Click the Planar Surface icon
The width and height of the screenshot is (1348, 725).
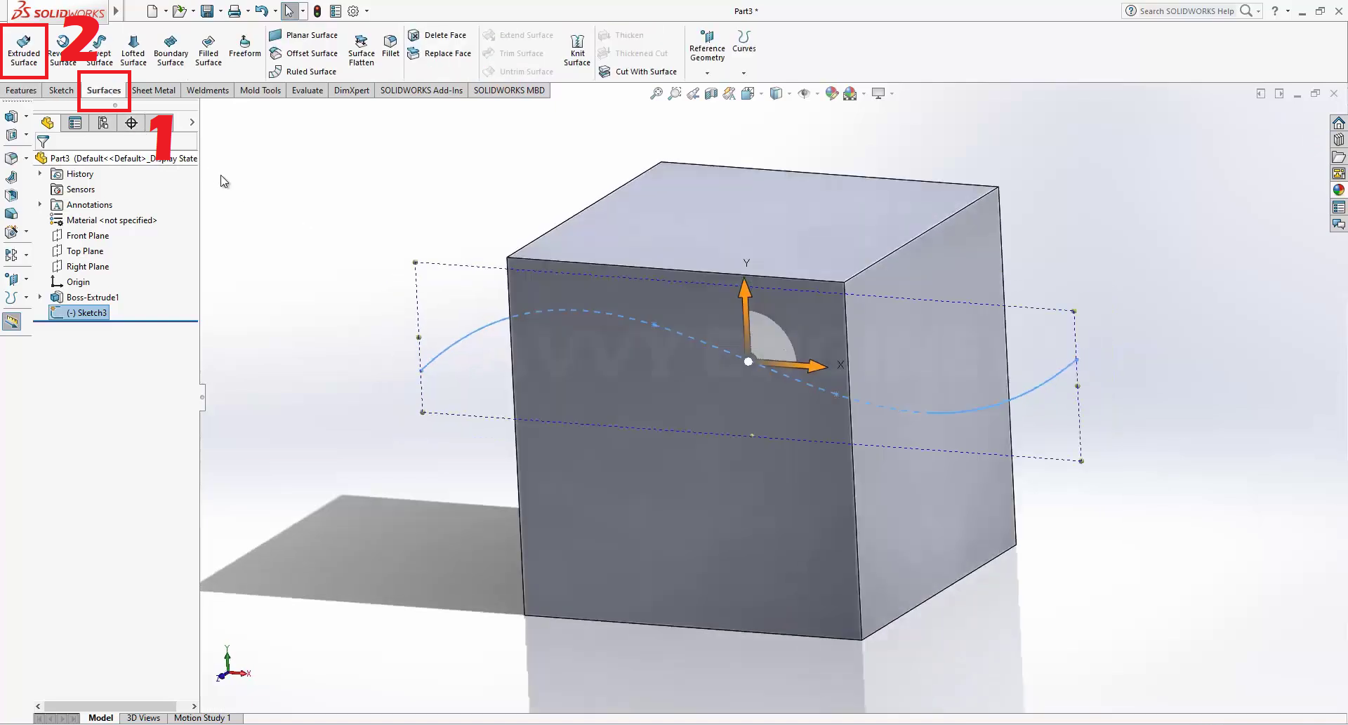[x=276, y=35]
